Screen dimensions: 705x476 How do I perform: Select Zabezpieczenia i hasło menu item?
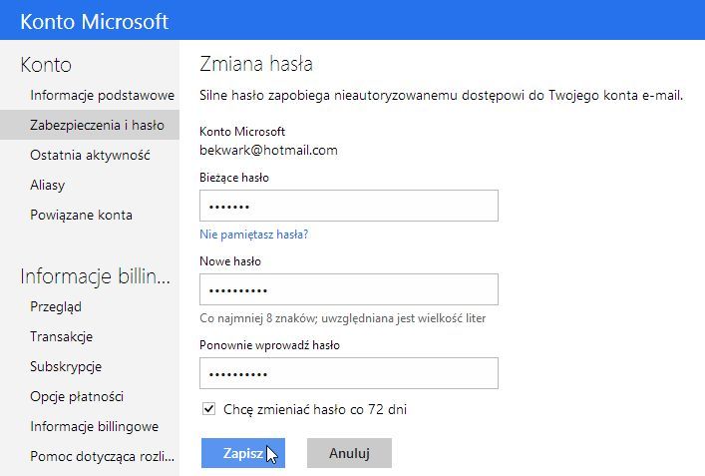click(x=97, y=125)
